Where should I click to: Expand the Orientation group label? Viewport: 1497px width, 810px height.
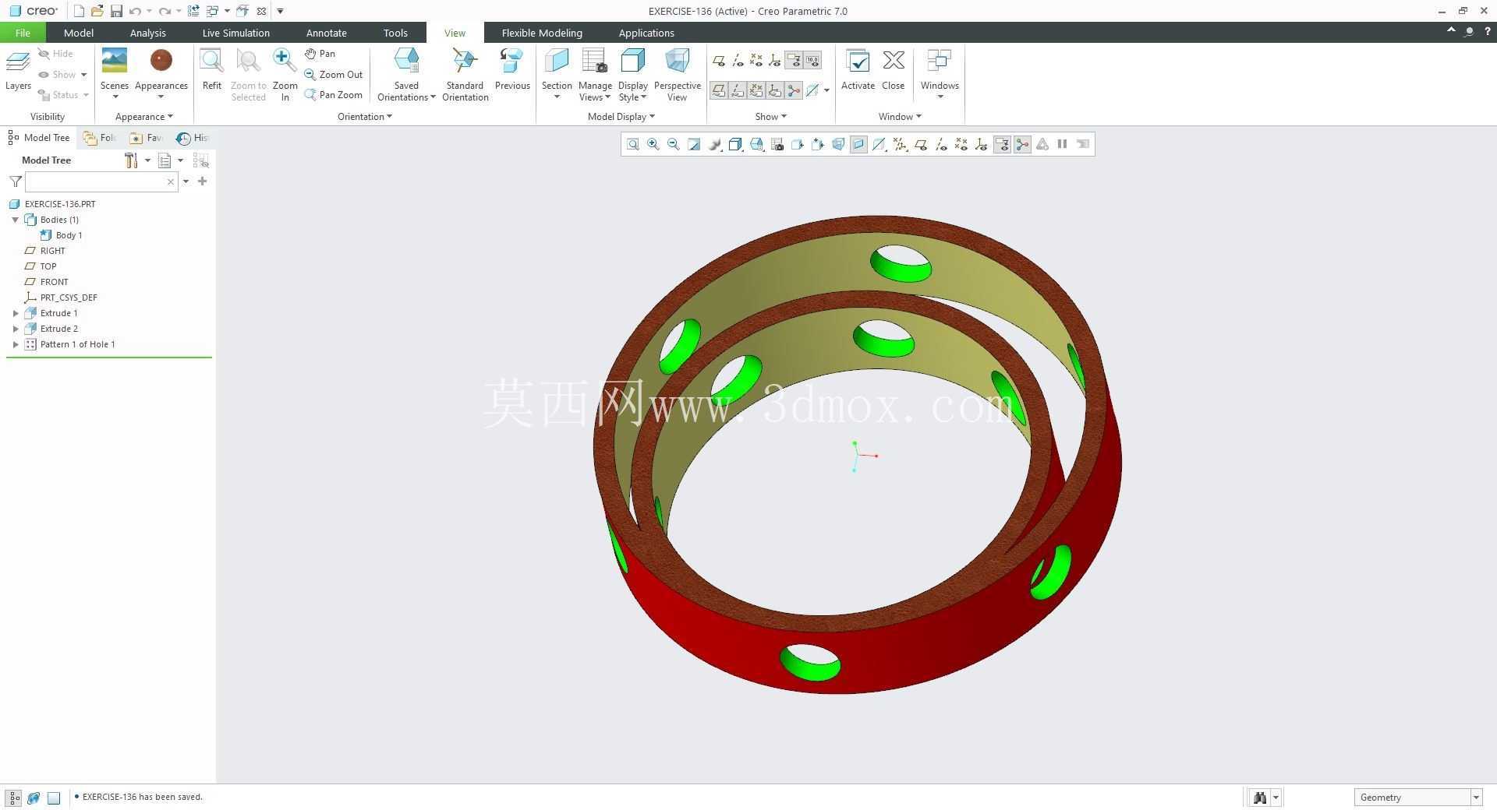(x=365, y=117)
